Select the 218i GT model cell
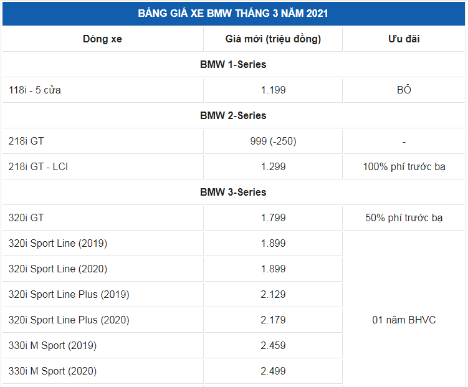Screen dimensions: 468x387 point(103,141)
